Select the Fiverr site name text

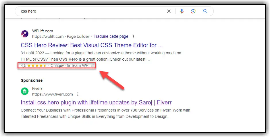[37, 88]
